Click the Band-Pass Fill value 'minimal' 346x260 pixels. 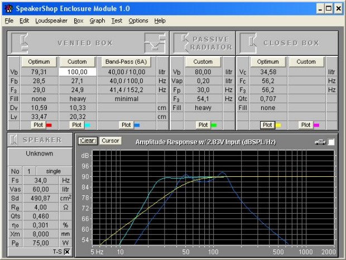coord(127,99)
